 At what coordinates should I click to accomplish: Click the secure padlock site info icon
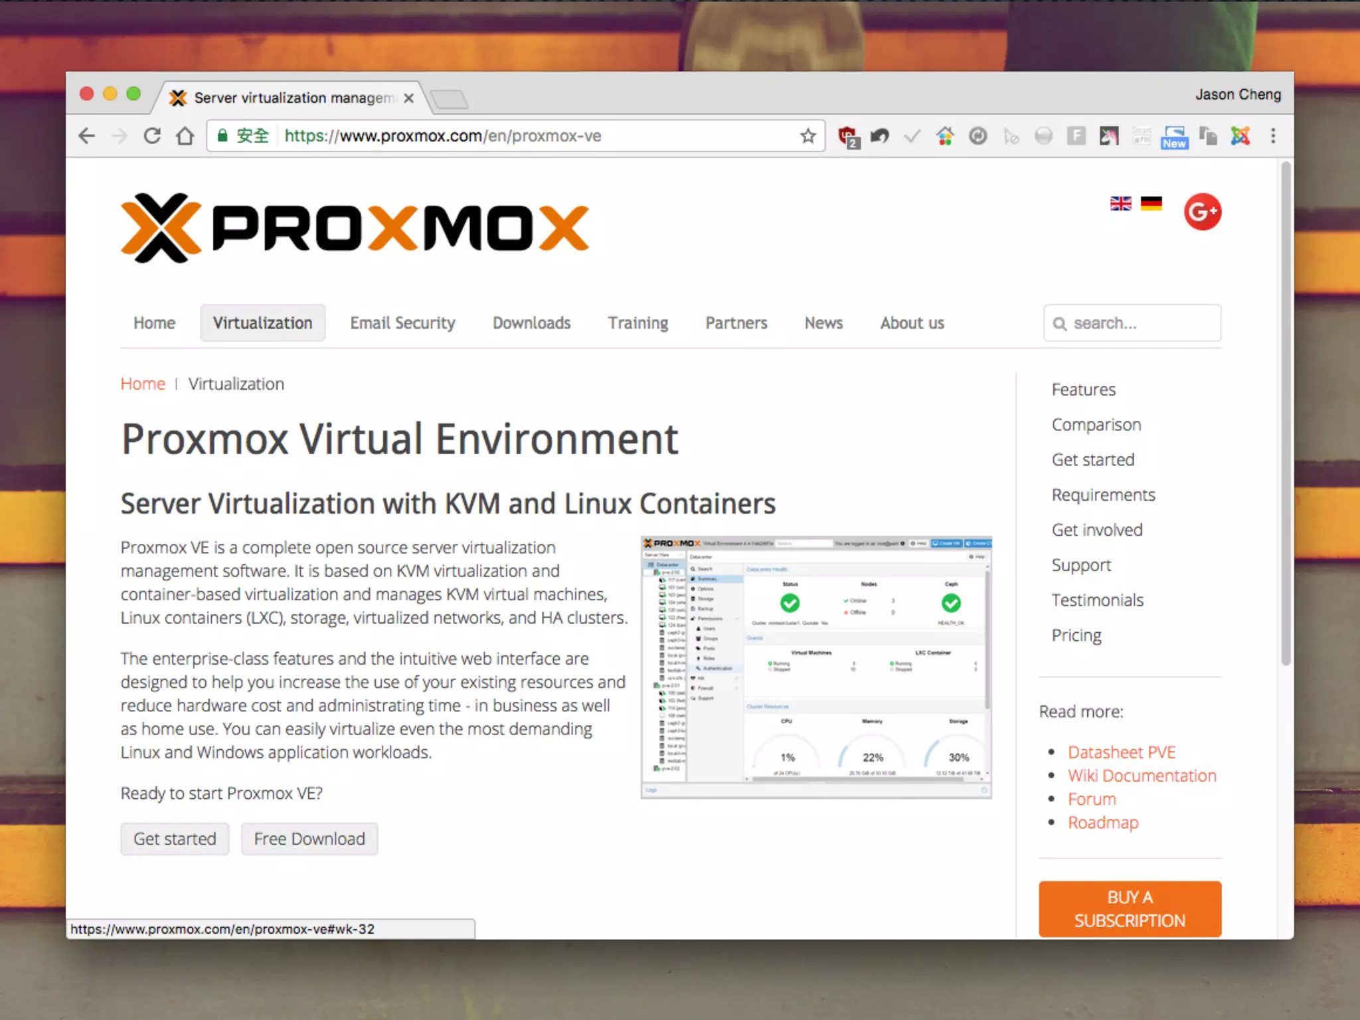tap(223, 136)
